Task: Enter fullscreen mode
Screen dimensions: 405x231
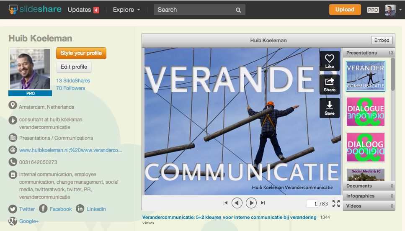Action: 336,203
